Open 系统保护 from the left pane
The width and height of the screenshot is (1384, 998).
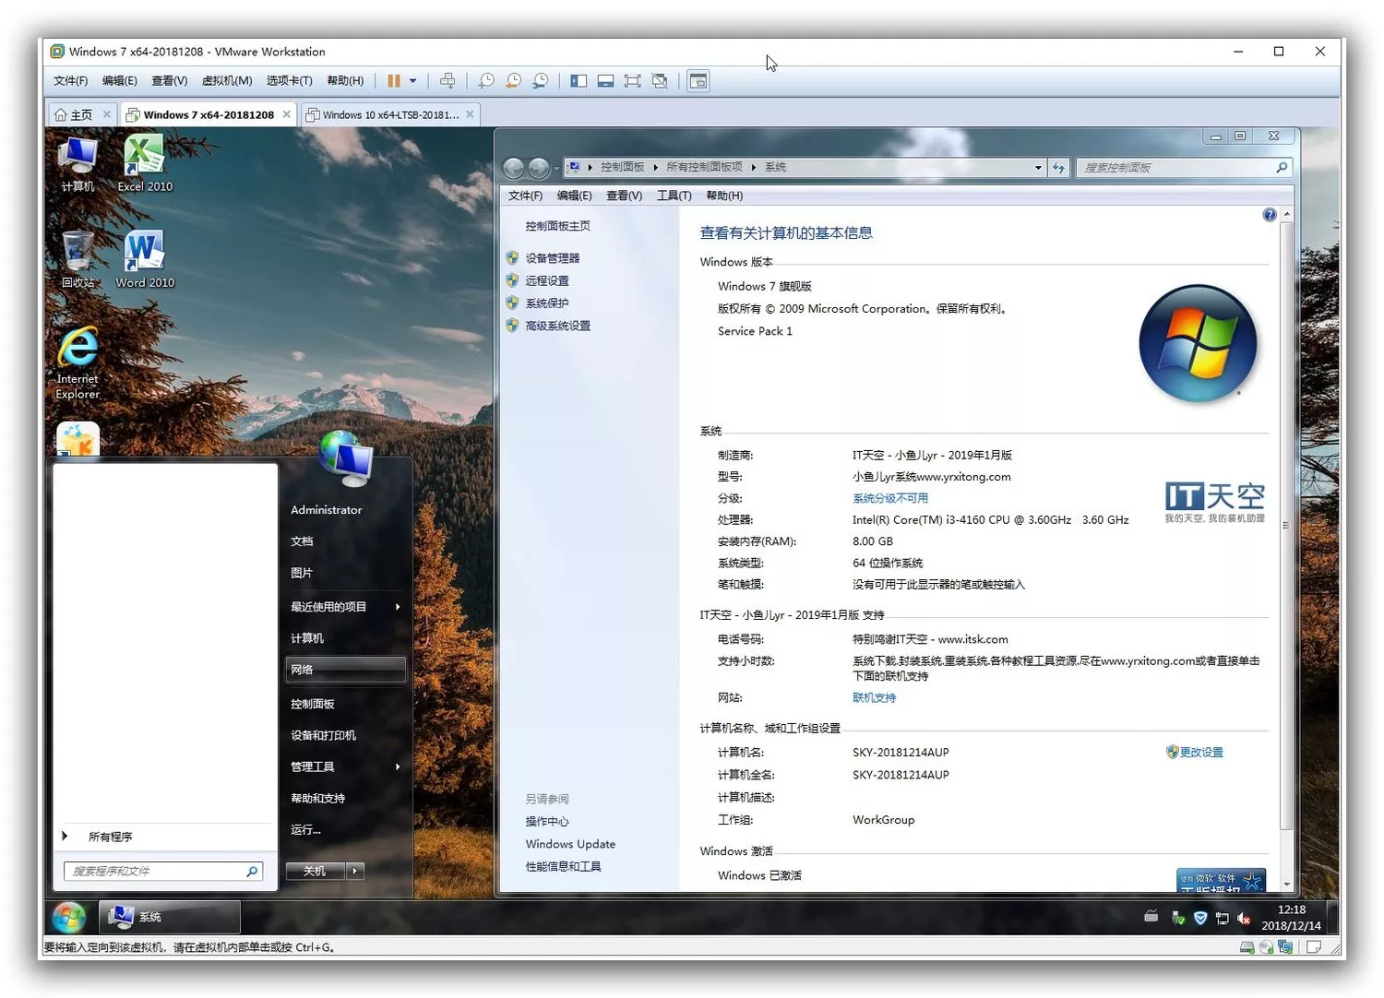coord(547,303)
